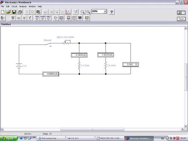Select the 12 V battery

click(x=19, y=66)
